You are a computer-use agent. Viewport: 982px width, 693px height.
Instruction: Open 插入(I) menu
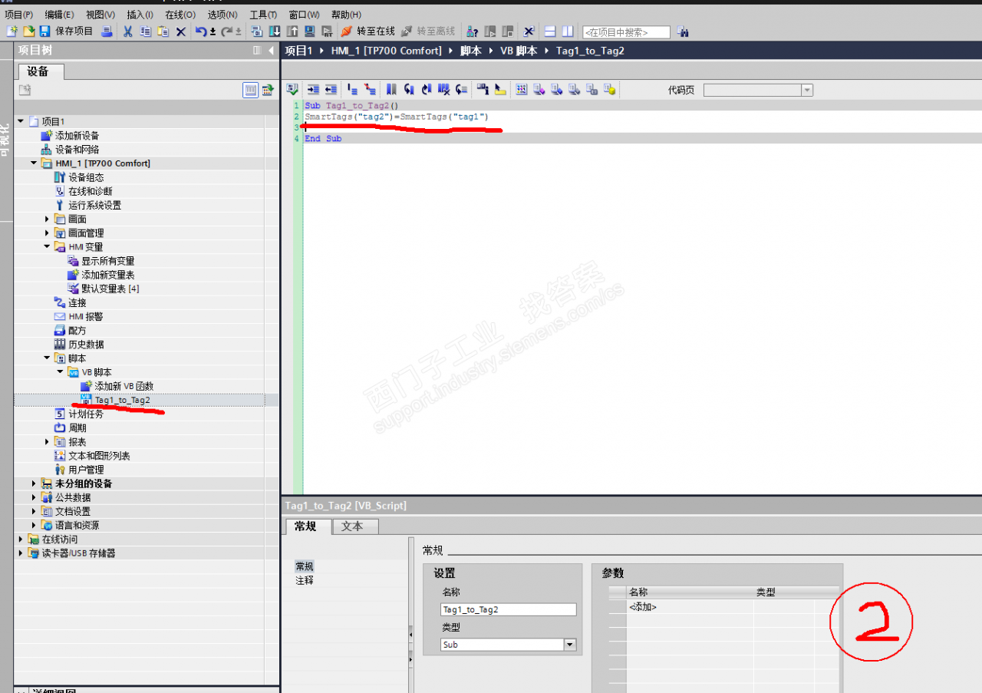140,15
